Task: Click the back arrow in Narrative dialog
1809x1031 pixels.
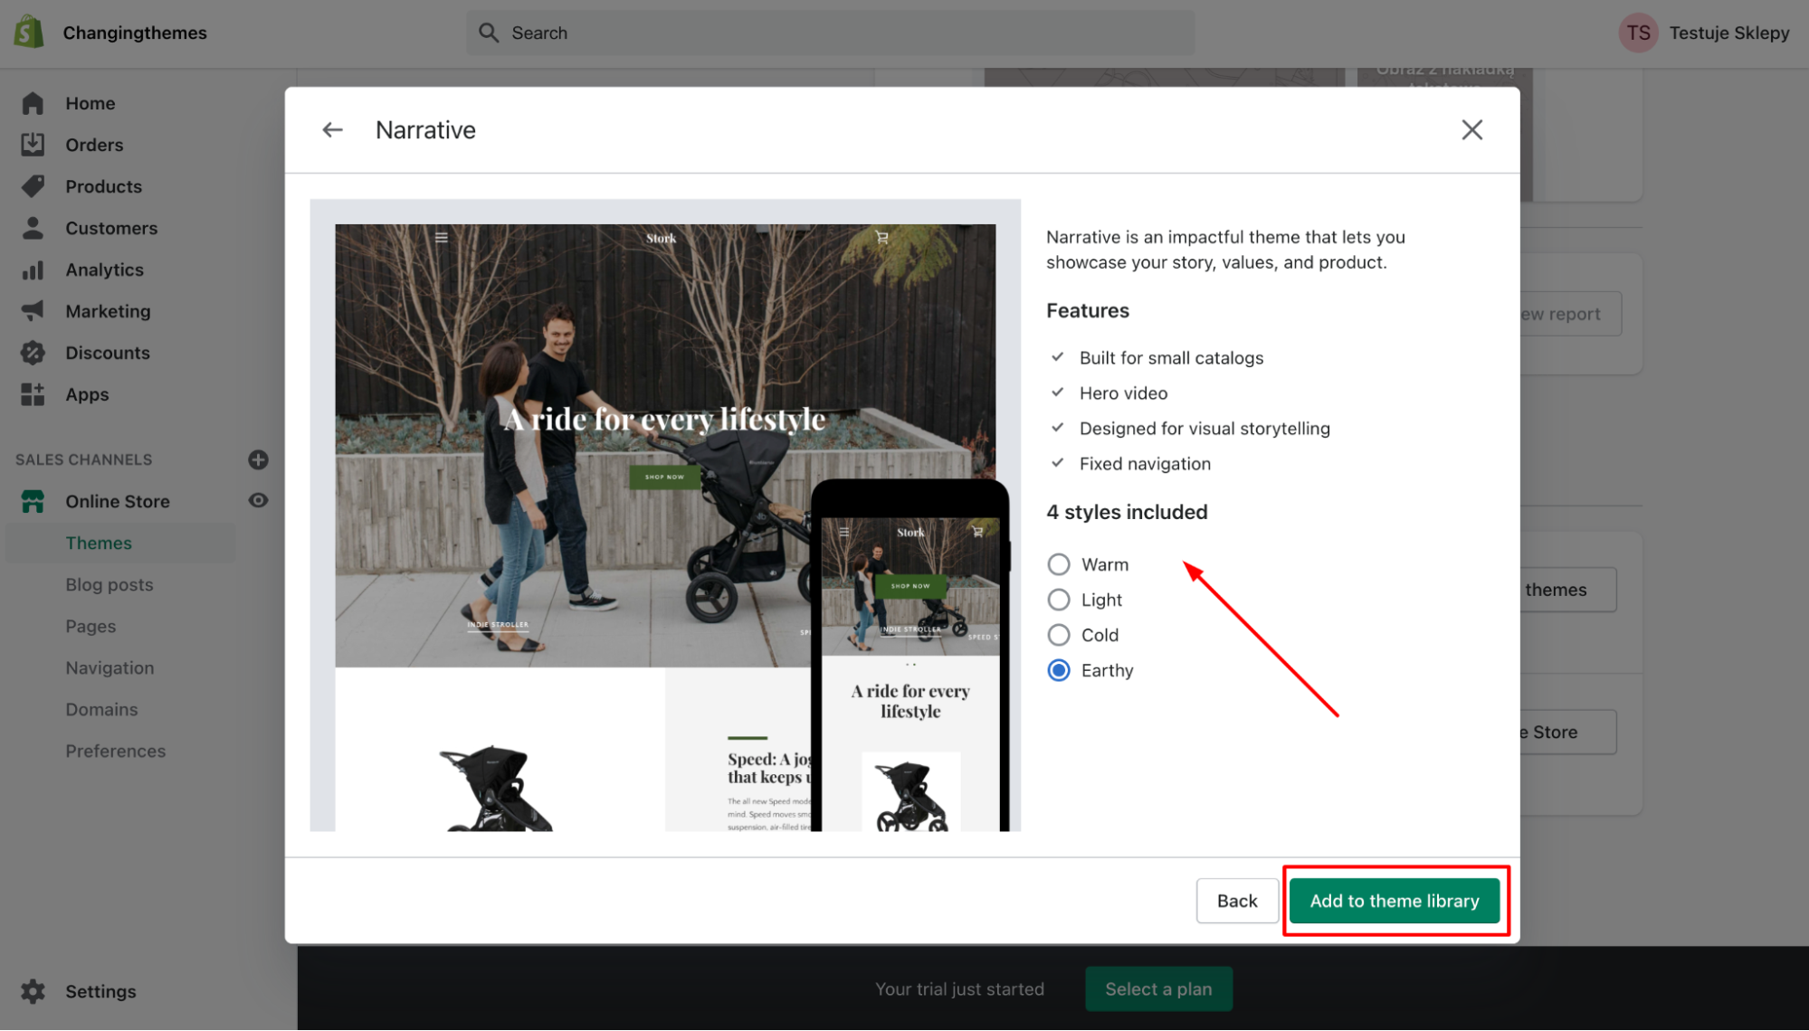Action: (333, 129)
